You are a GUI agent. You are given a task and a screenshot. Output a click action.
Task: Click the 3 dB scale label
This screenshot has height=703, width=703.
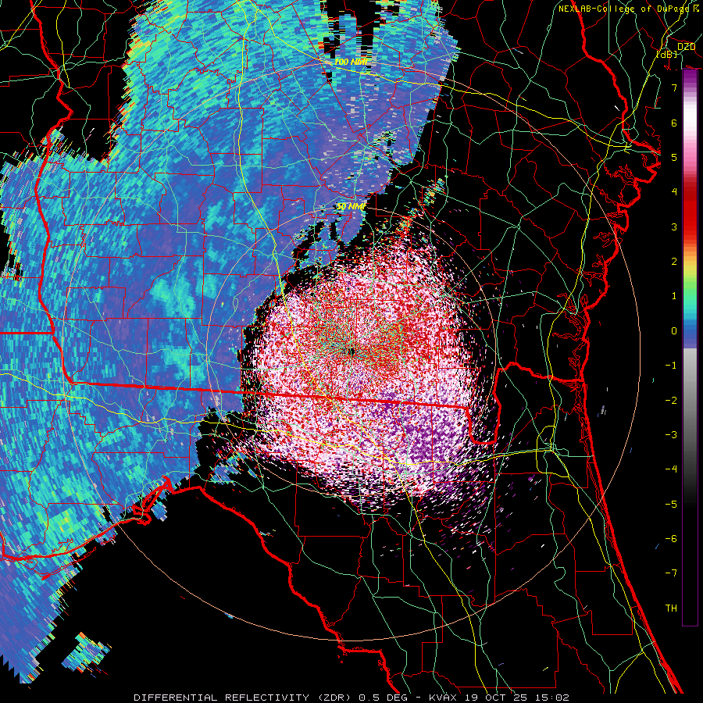pos(674,227)
